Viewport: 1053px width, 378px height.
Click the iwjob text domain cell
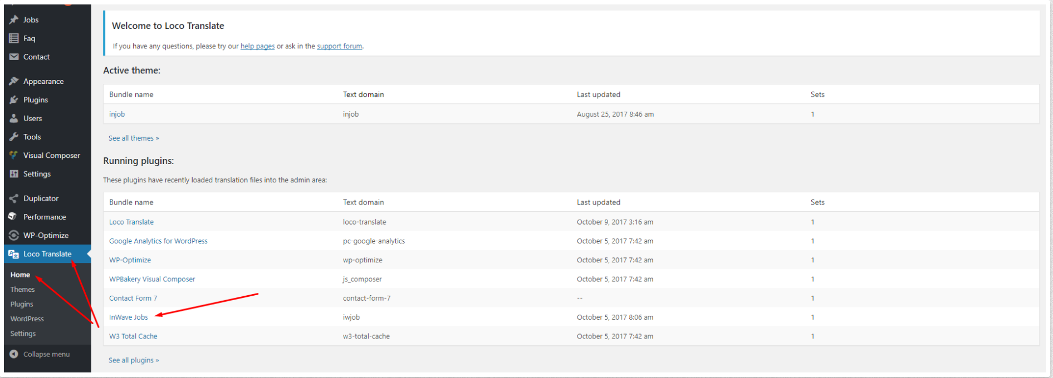tap(351, 317)
